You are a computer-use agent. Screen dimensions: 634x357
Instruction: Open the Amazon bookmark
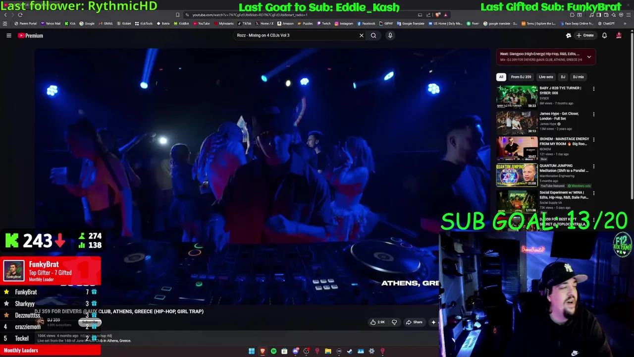click(x=285, y=23)
